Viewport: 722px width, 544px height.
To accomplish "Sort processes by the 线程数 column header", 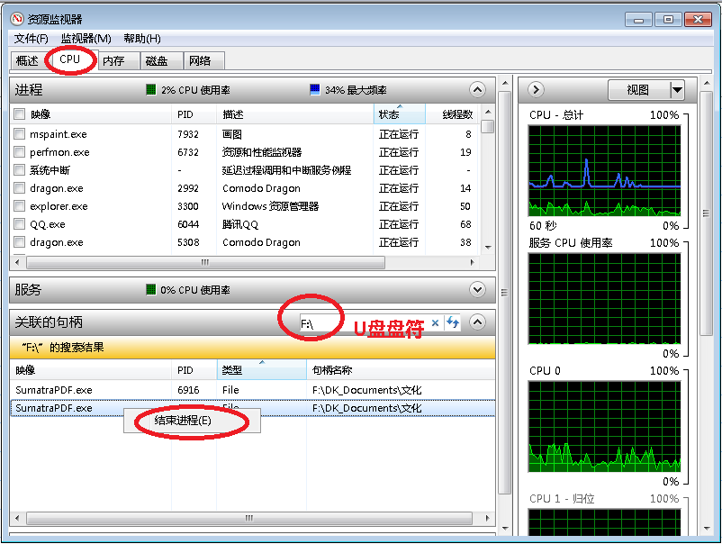I will pos(457,114).
